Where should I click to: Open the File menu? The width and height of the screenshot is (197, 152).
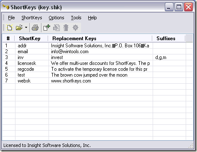point(11,18)
